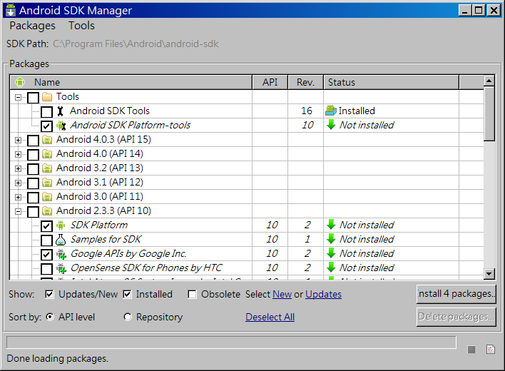Collapse the Android 2.3.3 (API 10) node
Viewport: 505px width, 371px height.
tap(18, 211)
